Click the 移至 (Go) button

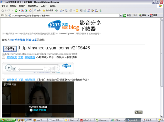127,16
